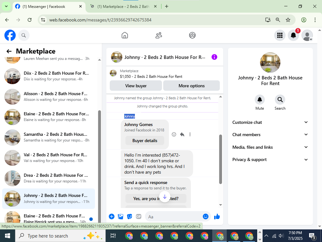The height and width of the screenshot is (242, 322).
Task: Click the chat messages vertical scrollbar
Action: point(220,159)
